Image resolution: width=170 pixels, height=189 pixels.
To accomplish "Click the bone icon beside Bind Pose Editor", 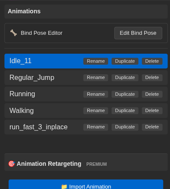I will 13,33.
